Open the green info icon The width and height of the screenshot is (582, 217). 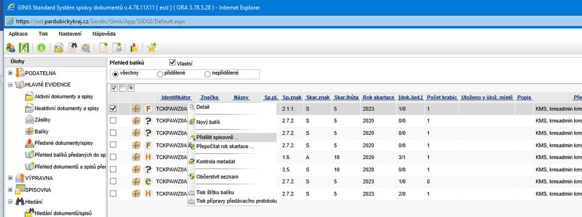point(41,48)
